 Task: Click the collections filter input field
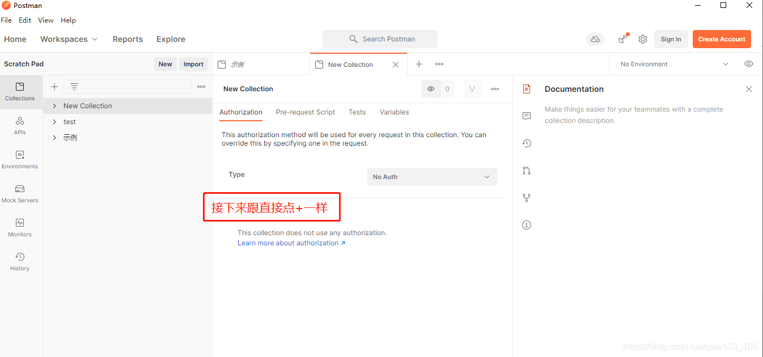(128, 87)
